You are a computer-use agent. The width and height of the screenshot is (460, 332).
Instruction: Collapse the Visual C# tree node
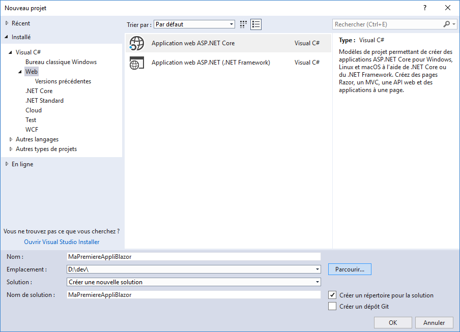[11, 52]
